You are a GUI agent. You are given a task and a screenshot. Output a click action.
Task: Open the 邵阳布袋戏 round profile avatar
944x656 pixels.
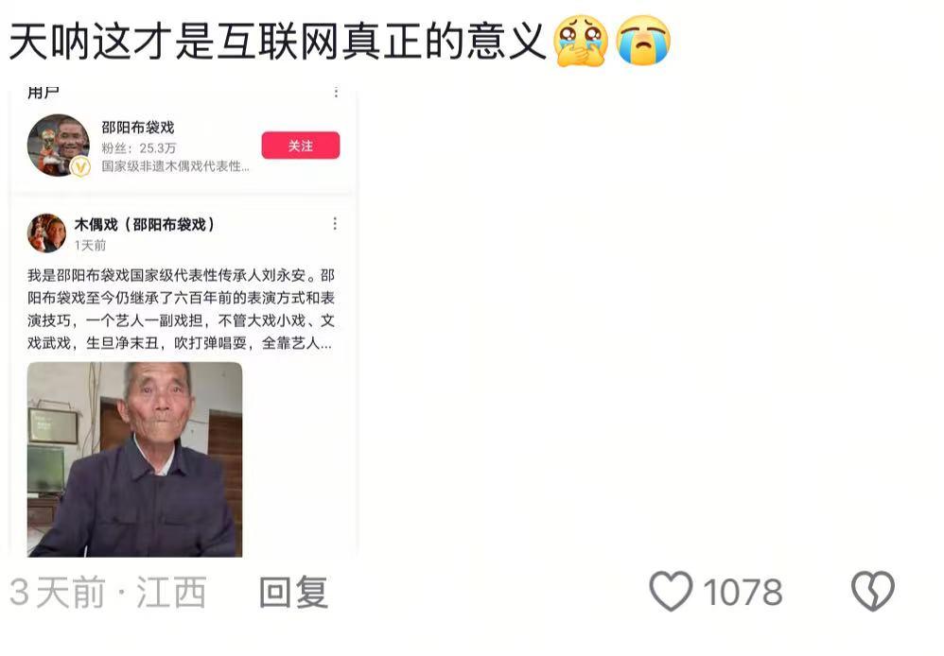pos(59,145)
